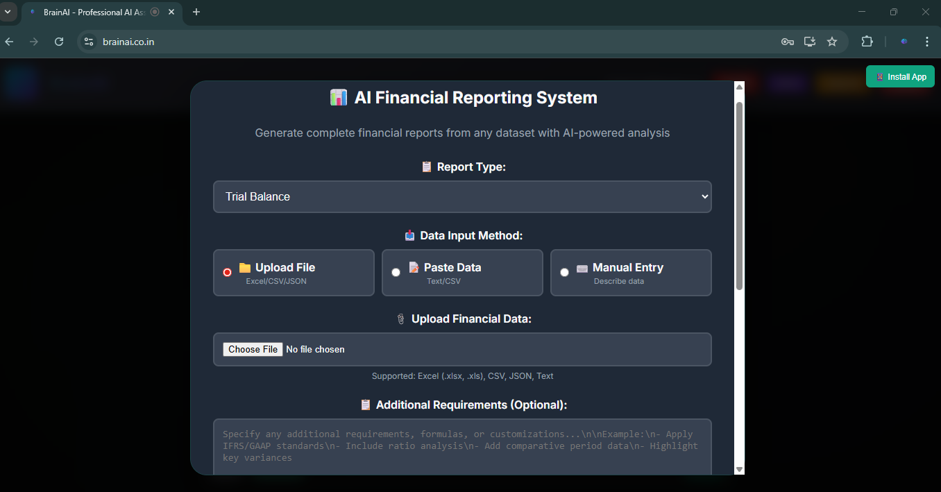Reload the brainai.co.in page
941x492 pixels.
click(x=59, y=42)
